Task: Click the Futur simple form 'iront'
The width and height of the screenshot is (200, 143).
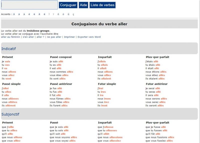Action: tap(104, 106)
